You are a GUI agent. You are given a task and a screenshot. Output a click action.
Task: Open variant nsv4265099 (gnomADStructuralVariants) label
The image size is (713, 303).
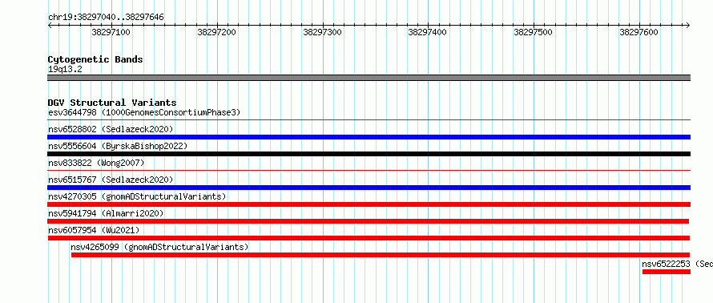[159, 247]
